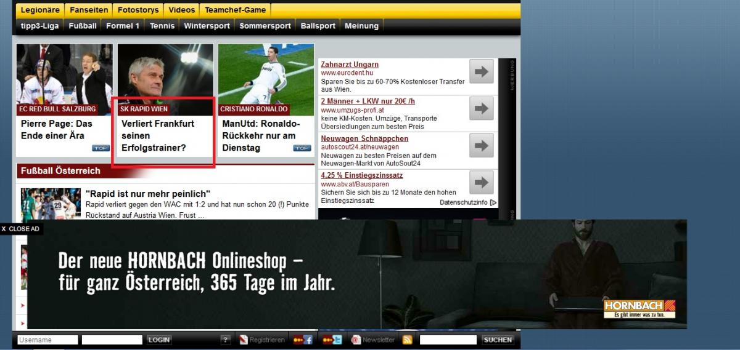
Task: Open the Fanseiten tab
Action: [89, 10]
